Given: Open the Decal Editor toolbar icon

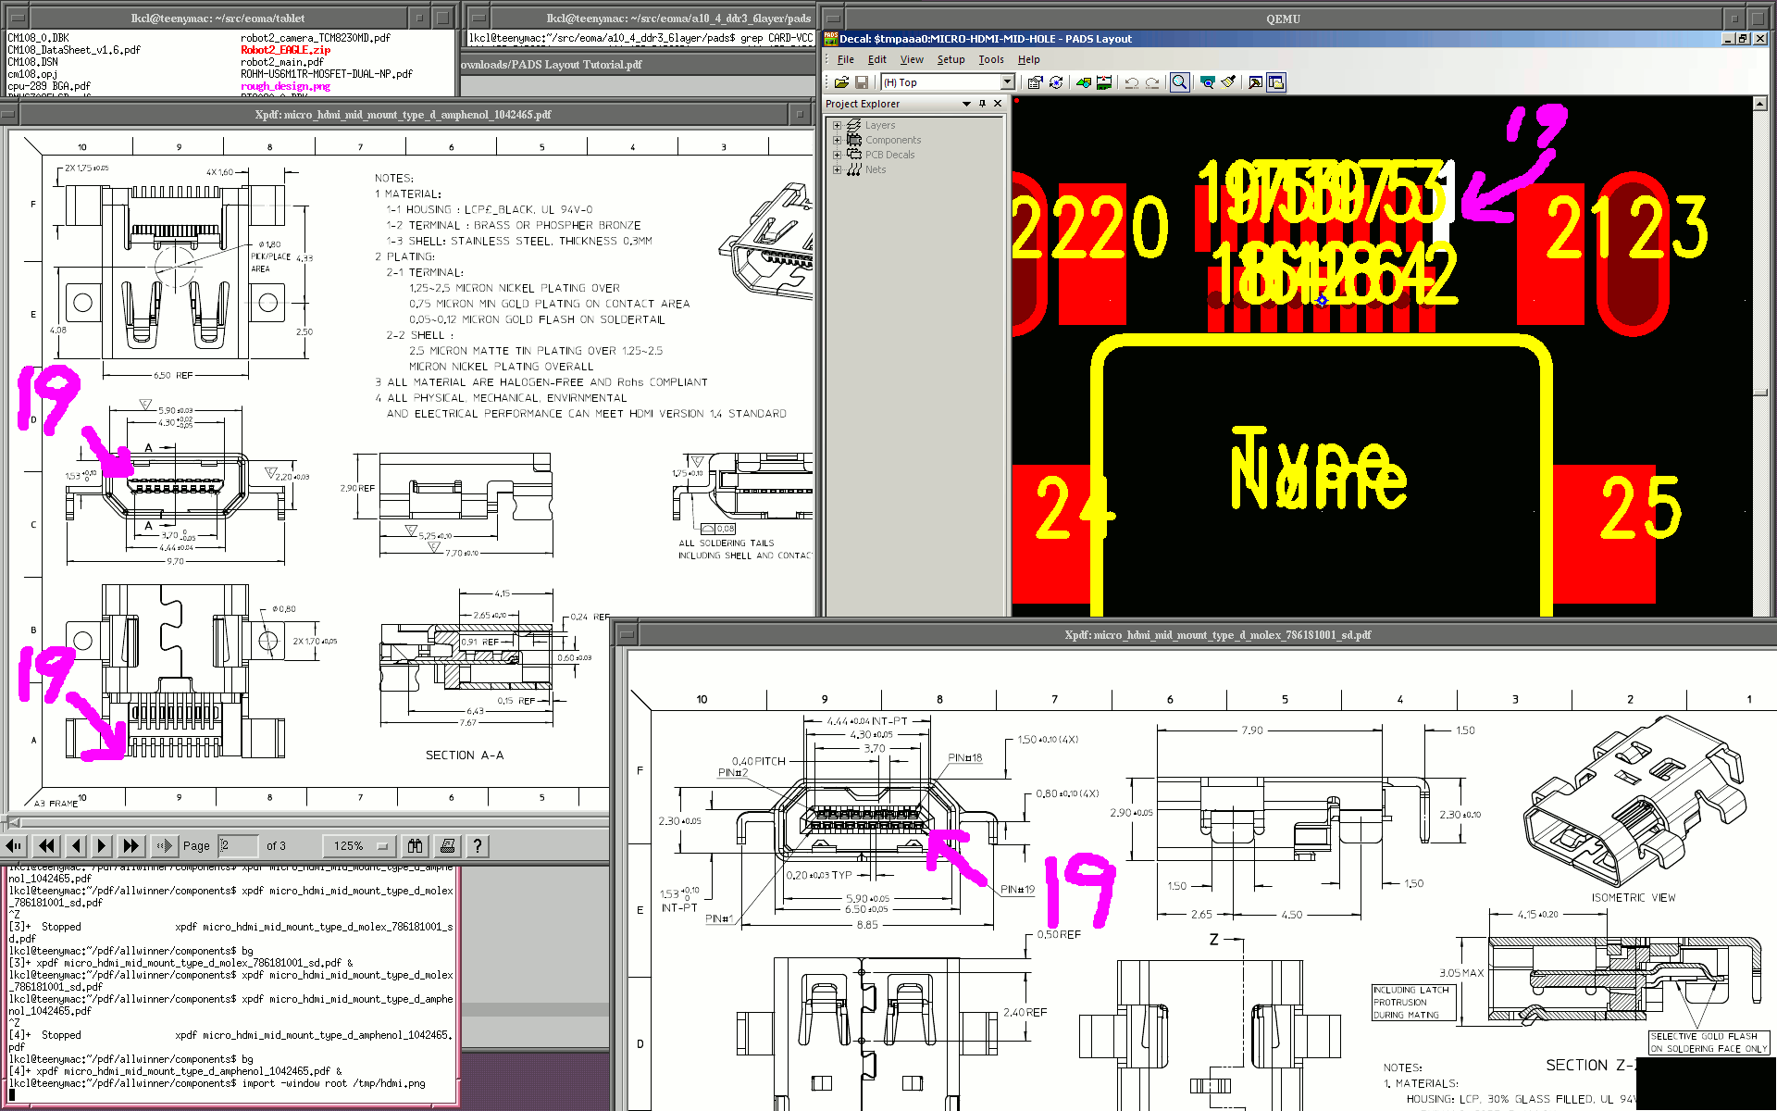Looking at the screenshot, I should click(x=1104, y=82).
